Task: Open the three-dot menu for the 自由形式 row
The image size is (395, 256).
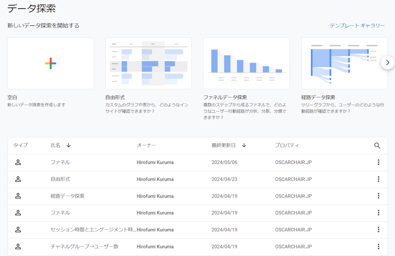Action: [378, 179]
